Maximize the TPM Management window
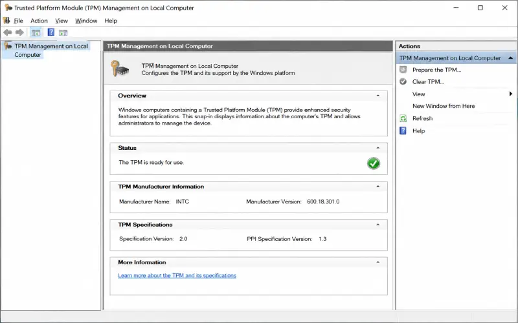This screenshot has width=518, height=323. [x=480, y=8]
